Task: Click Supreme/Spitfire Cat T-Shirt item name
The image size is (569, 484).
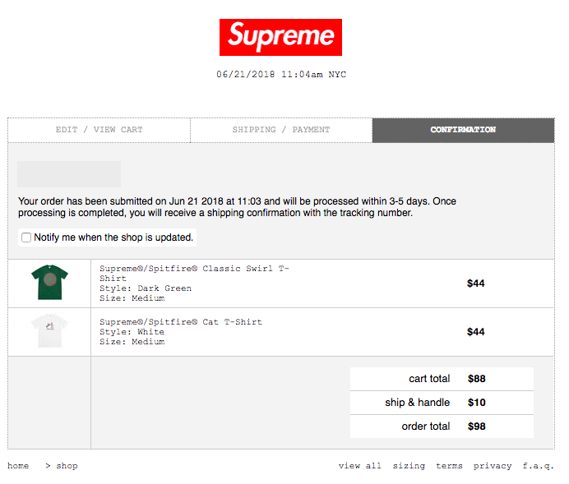Action: pyautogui.click(x=181, y=322)
